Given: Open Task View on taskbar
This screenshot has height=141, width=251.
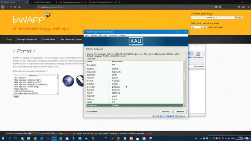Looking at the screenshot, I should (16, 138).
